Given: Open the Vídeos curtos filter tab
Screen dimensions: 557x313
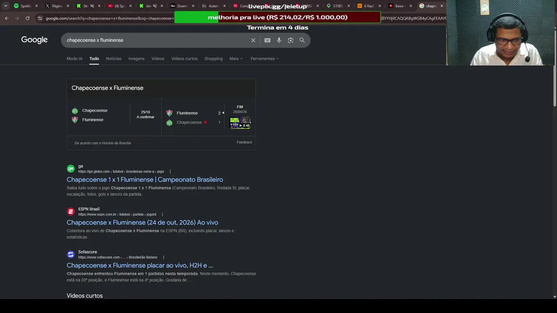Looking at the screenshot, I should [184, 59].
